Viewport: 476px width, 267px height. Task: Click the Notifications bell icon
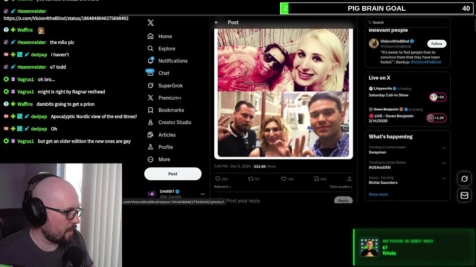pyautogui.click(x=150, y=61)
